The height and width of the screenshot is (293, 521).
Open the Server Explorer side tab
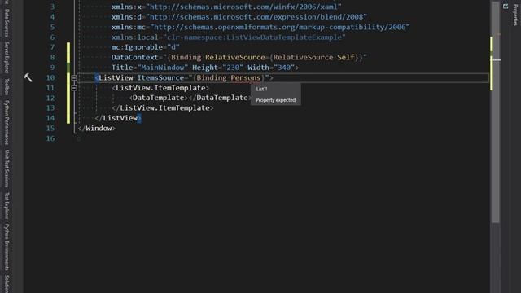pyautogui.click(x=7, y=58)
